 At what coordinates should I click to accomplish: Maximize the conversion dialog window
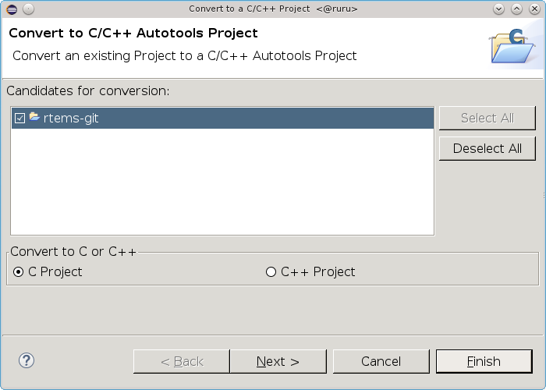517,9
